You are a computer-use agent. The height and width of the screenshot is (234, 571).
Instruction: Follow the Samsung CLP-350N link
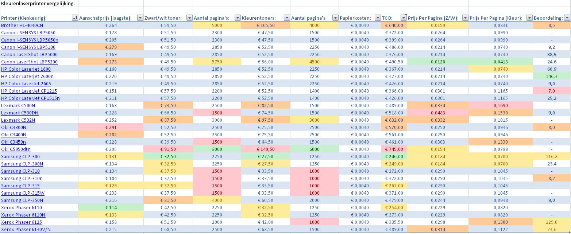point(22,200)
